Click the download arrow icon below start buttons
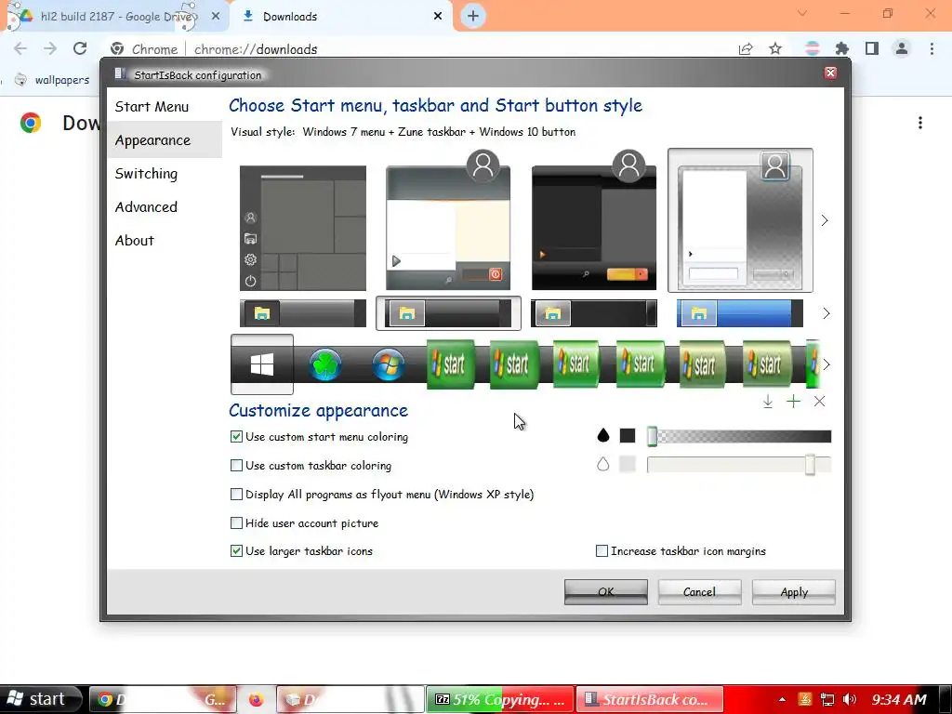Screen dimensions: 952x714 click(767, 402)
